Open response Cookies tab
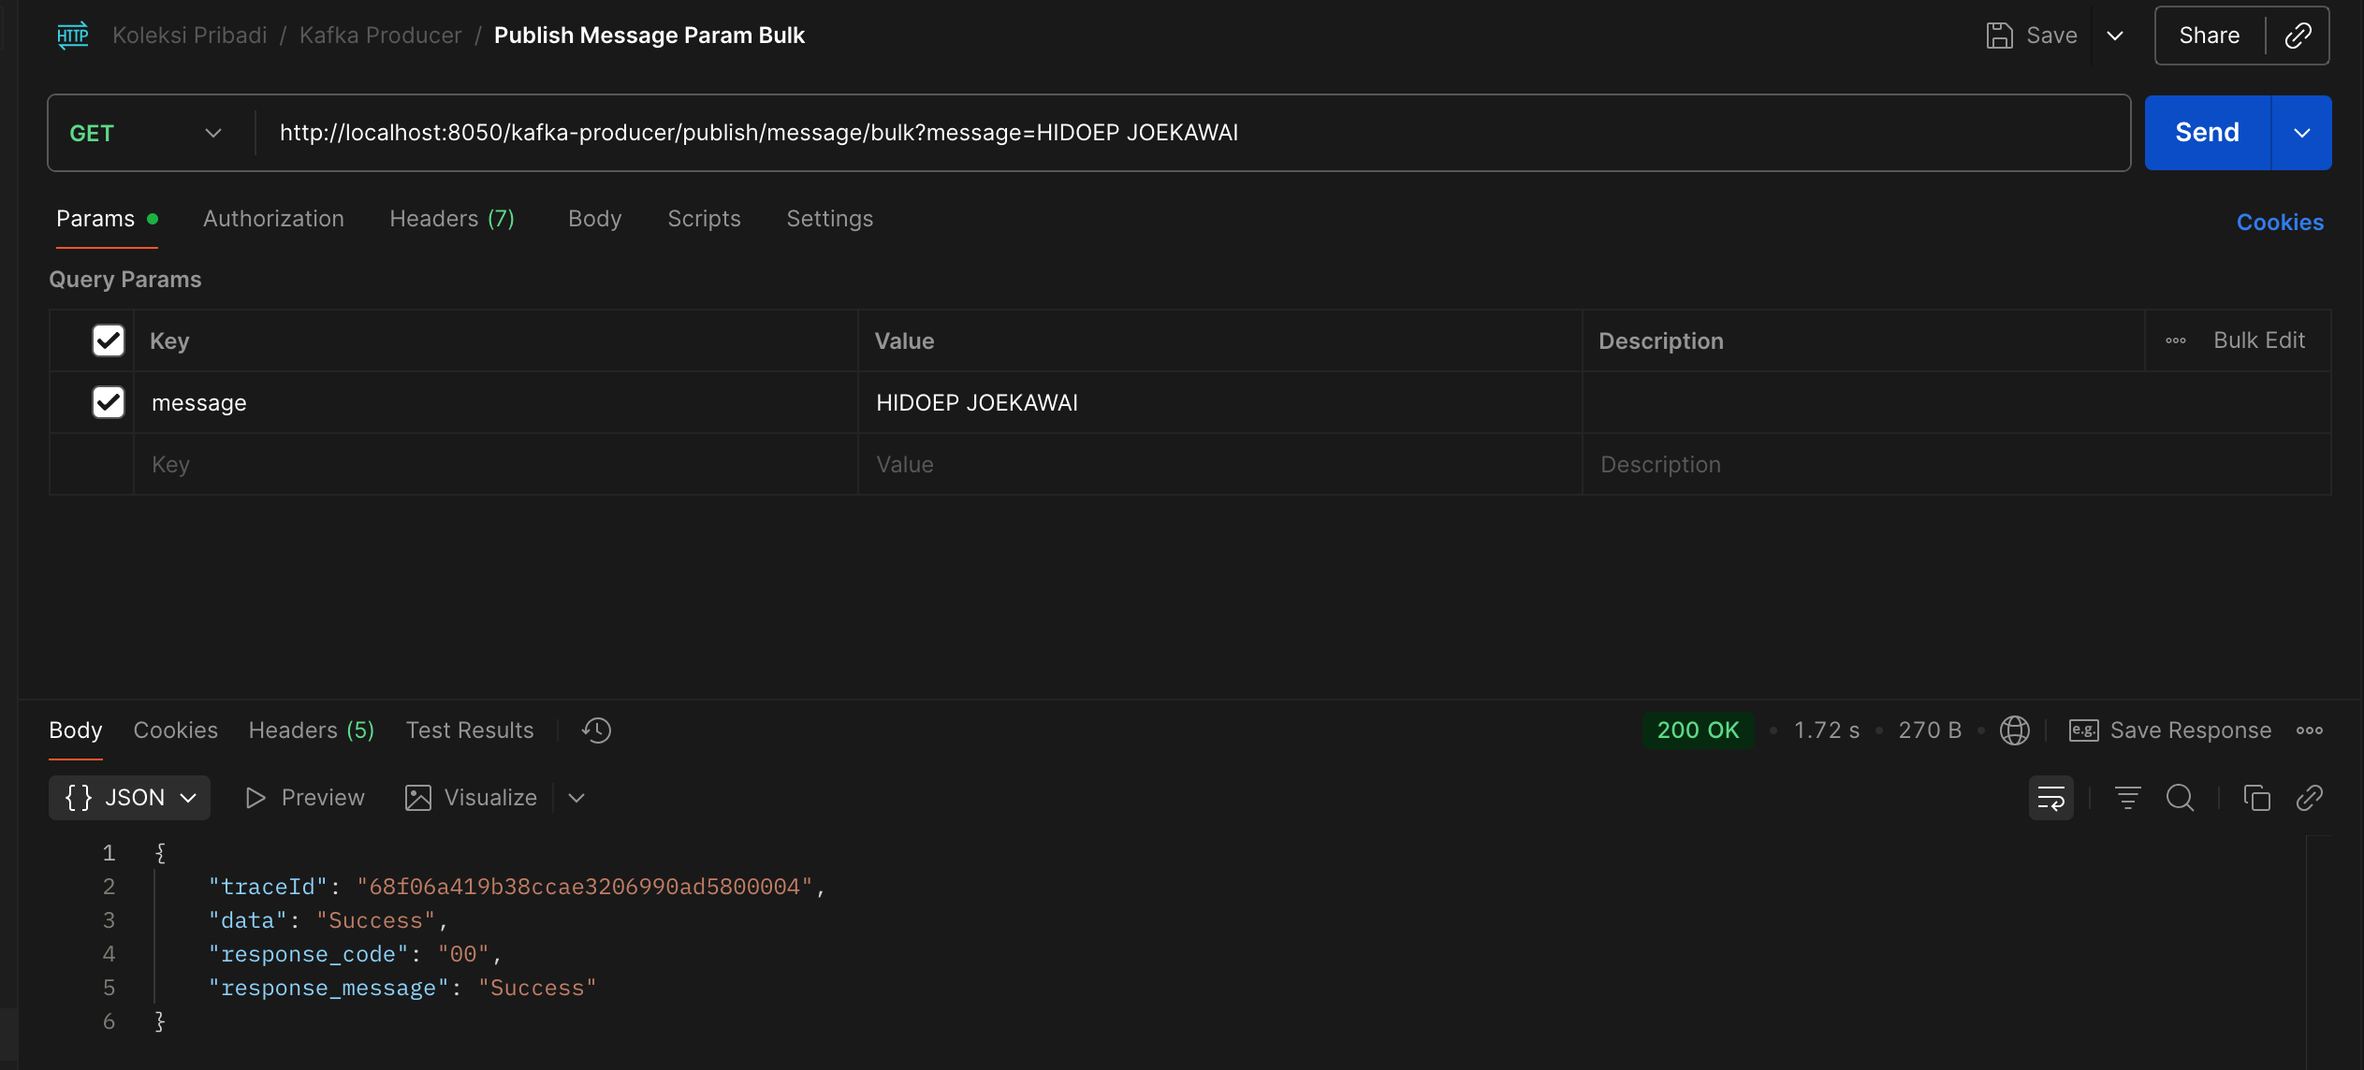2364x1070 pixels. pyautogui.click(x=175, y=730)
